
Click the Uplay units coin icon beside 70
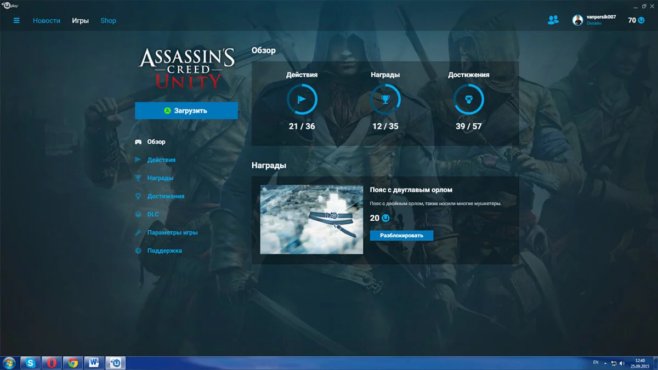coord(642,20)
